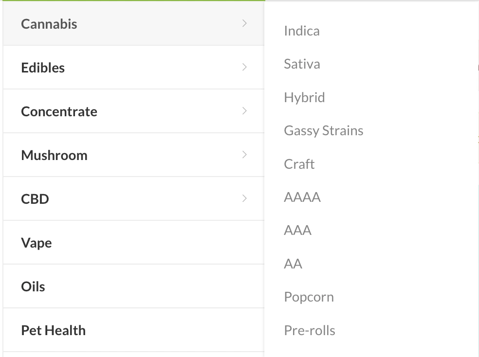Open the Cannabis category

point(49,24)
